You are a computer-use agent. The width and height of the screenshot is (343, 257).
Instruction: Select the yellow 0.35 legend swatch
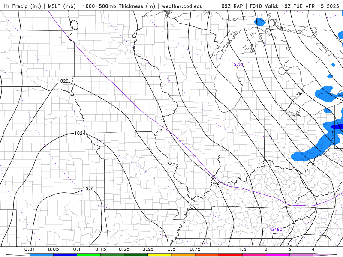159,255
